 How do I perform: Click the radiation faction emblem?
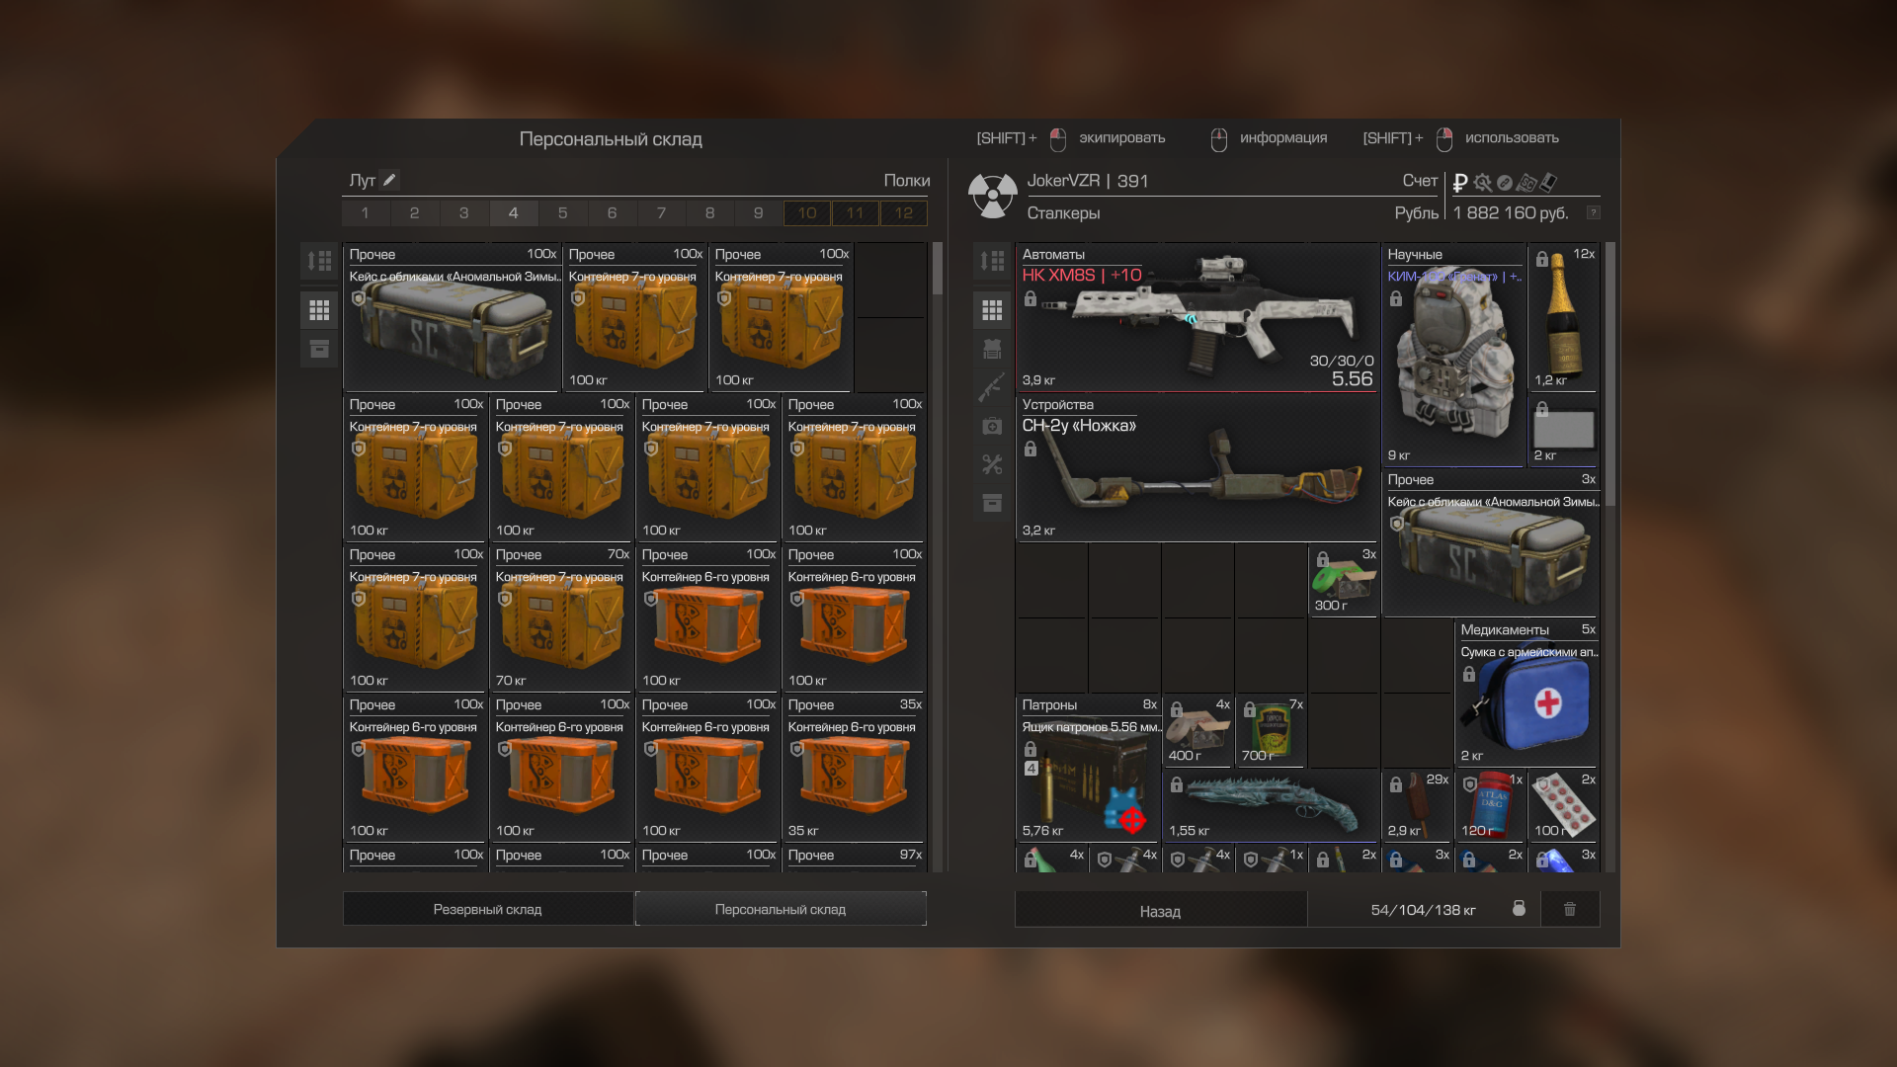click(992, 196)
